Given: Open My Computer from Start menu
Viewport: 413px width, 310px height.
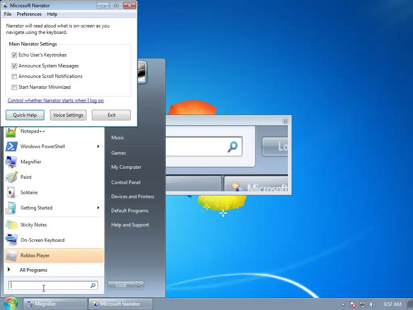Looking at the screenshot, I should (x=126, y=167).
